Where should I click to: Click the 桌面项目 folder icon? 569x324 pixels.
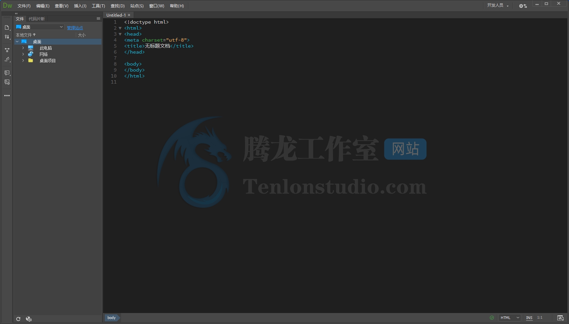click(31, 61)
